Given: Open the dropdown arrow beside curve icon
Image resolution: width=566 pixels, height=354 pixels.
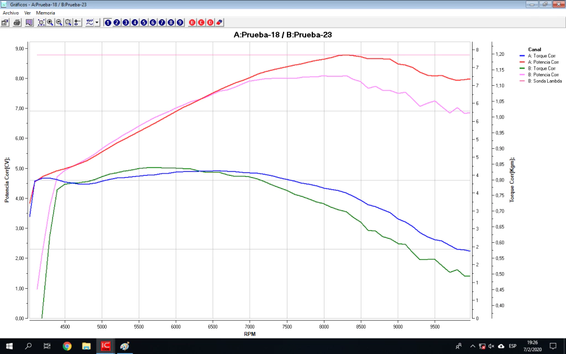Looking at the screenshot, I should pos(97,23).
